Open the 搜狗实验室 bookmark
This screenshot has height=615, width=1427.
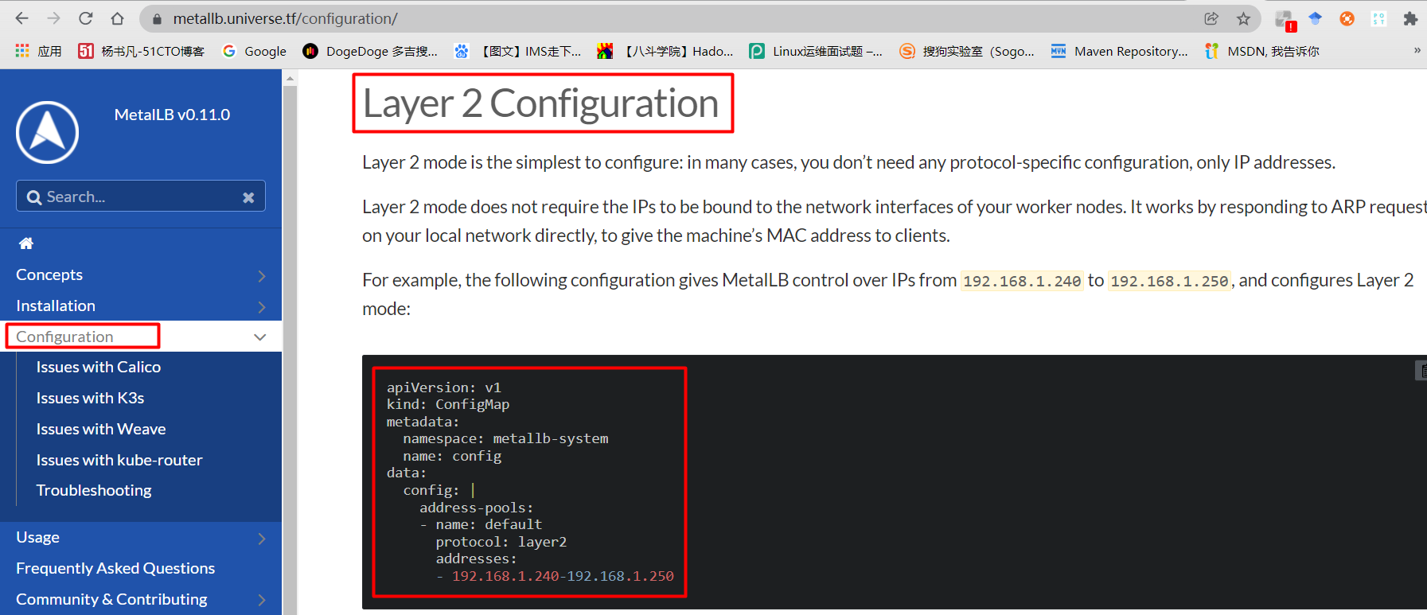point(967,51)
